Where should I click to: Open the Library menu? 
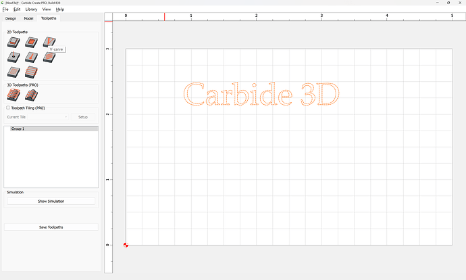click(x=31, y=9)
